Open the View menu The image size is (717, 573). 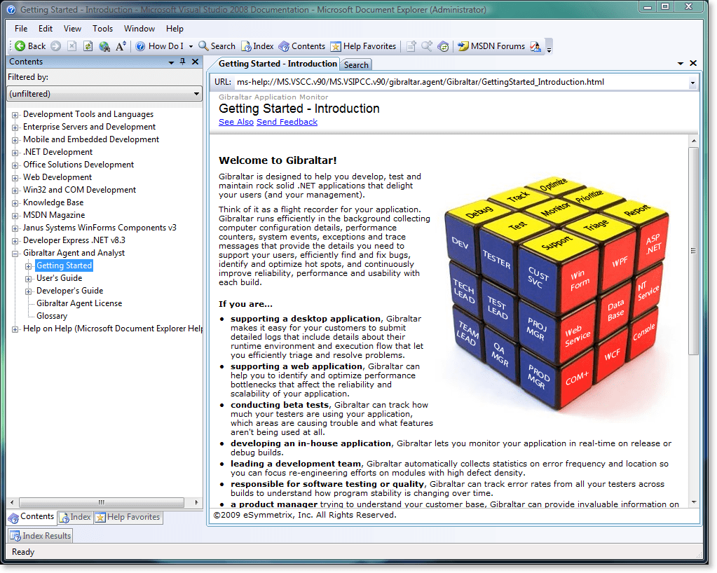point(72,28)
